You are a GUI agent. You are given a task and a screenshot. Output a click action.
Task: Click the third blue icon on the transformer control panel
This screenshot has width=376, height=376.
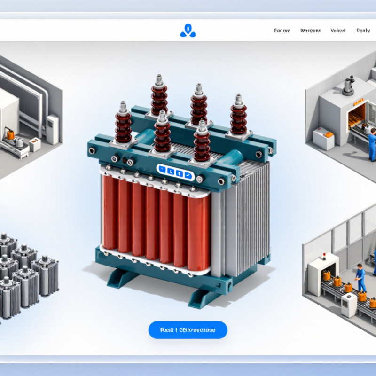[180, 173]
